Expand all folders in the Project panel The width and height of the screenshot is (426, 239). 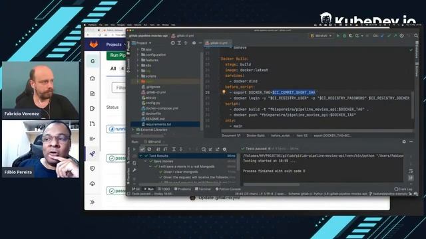pyautogui.click(x=179, y=42)
